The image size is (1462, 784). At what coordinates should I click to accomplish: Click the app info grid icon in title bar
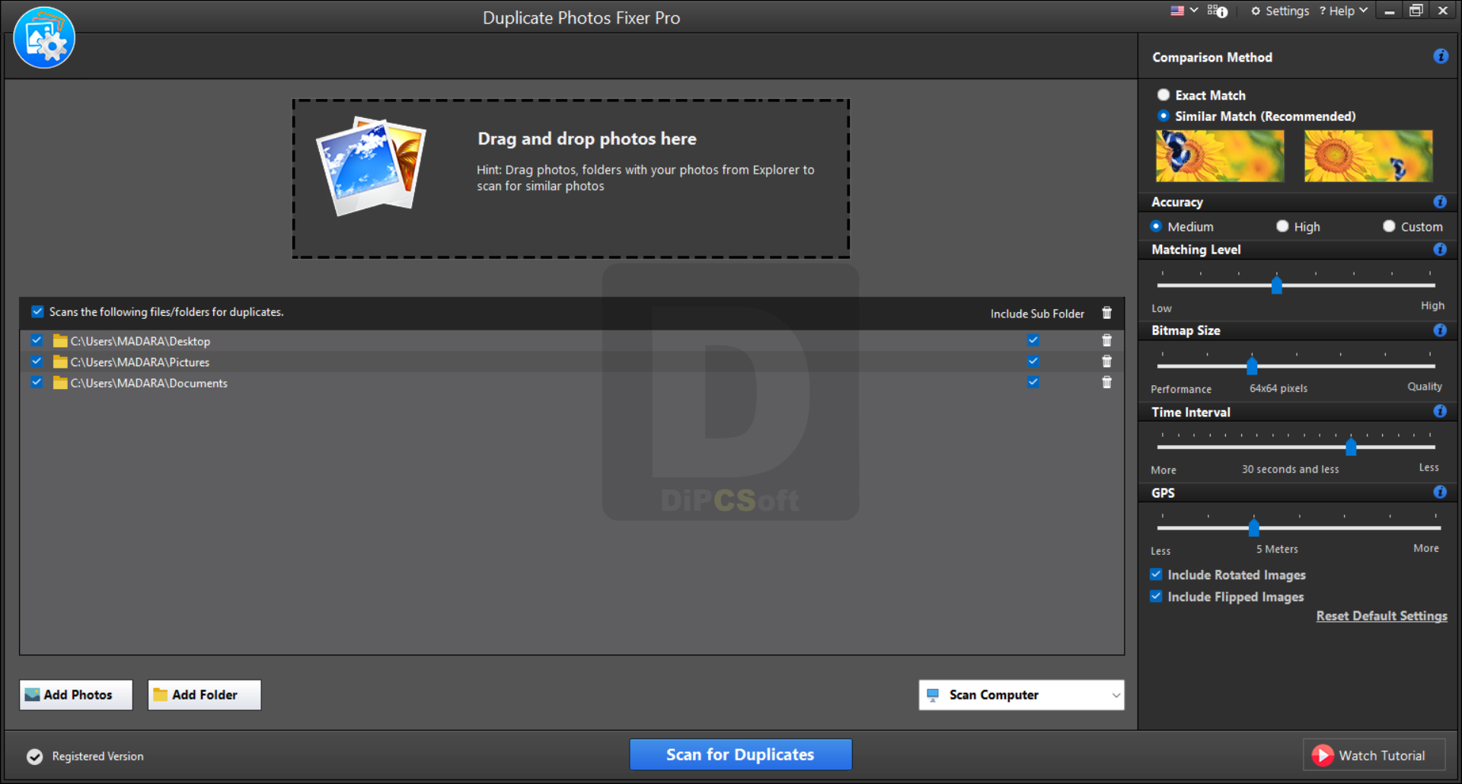coord(1217,11)
